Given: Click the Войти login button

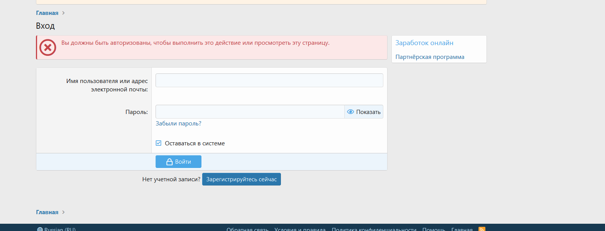Looking at the screenshot, I should click(x=178, y=162).
